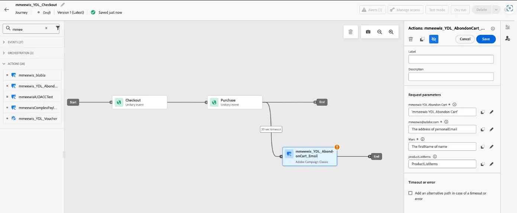The width and height of the screenshot is (517, 213).
Task: Select the mmeewis_YDL_Abond... action in list
Action: (x=32, y=86)
